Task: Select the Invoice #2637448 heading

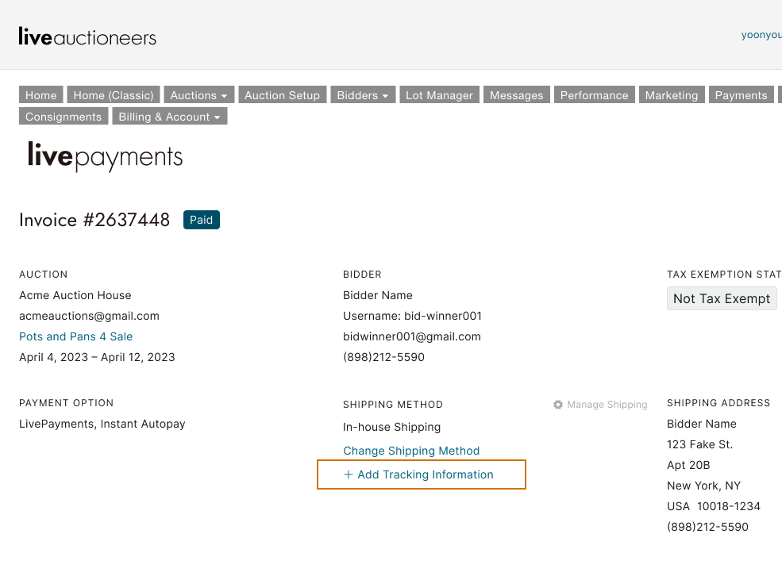Action: (x=94, y=220)
